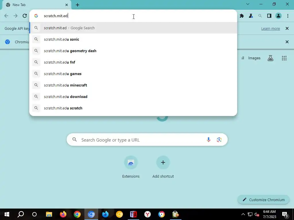294x220 pixels.
Task: Open Windows taskbar search
Action: click(21, 214)
